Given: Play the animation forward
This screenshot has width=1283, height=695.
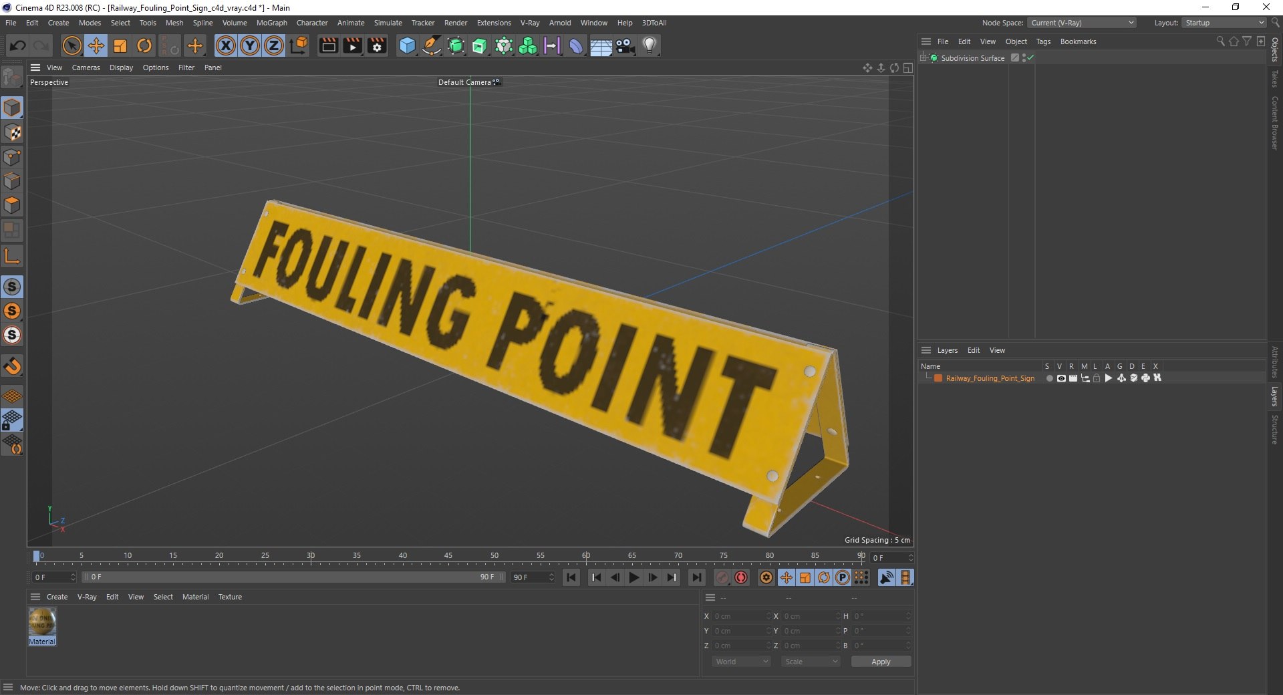Looking at the screenshot, I should 634,577.
